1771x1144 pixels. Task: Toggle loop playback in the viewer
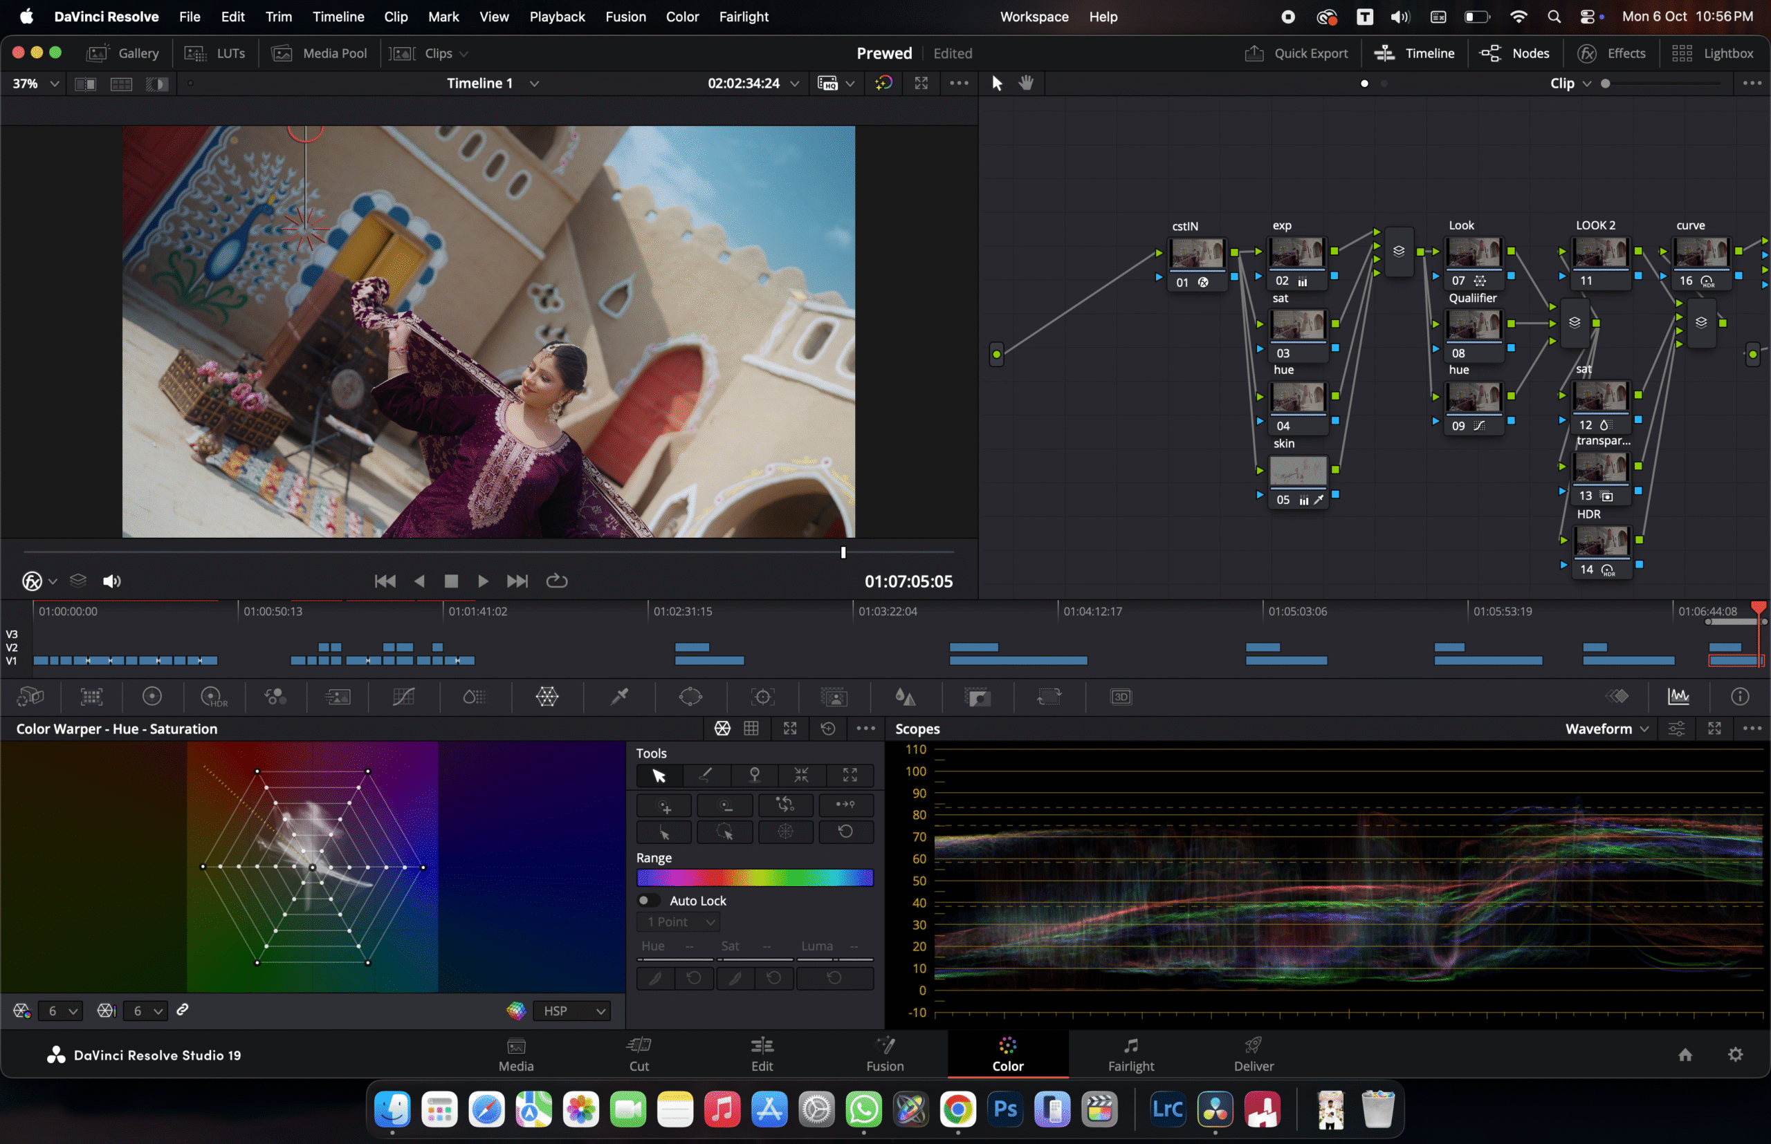pyautogui.click(x=556, y=581)
